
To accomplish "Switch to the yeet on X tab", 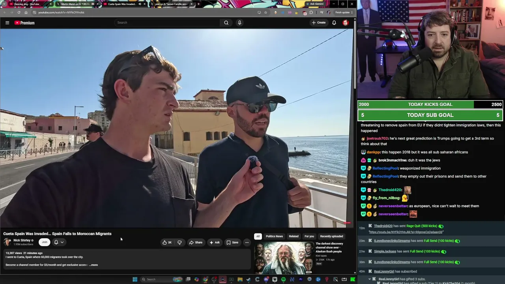I will point(171,4).
